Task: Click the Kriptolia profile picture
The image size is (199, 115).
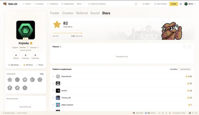Action: click(25, 30)
